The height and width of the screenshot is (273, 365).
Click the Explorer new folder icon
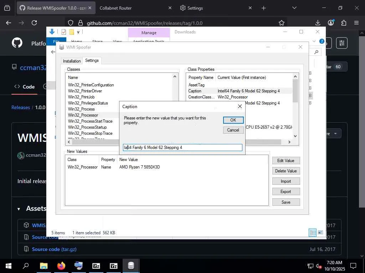pyautogui.click(x=72, y=32)
